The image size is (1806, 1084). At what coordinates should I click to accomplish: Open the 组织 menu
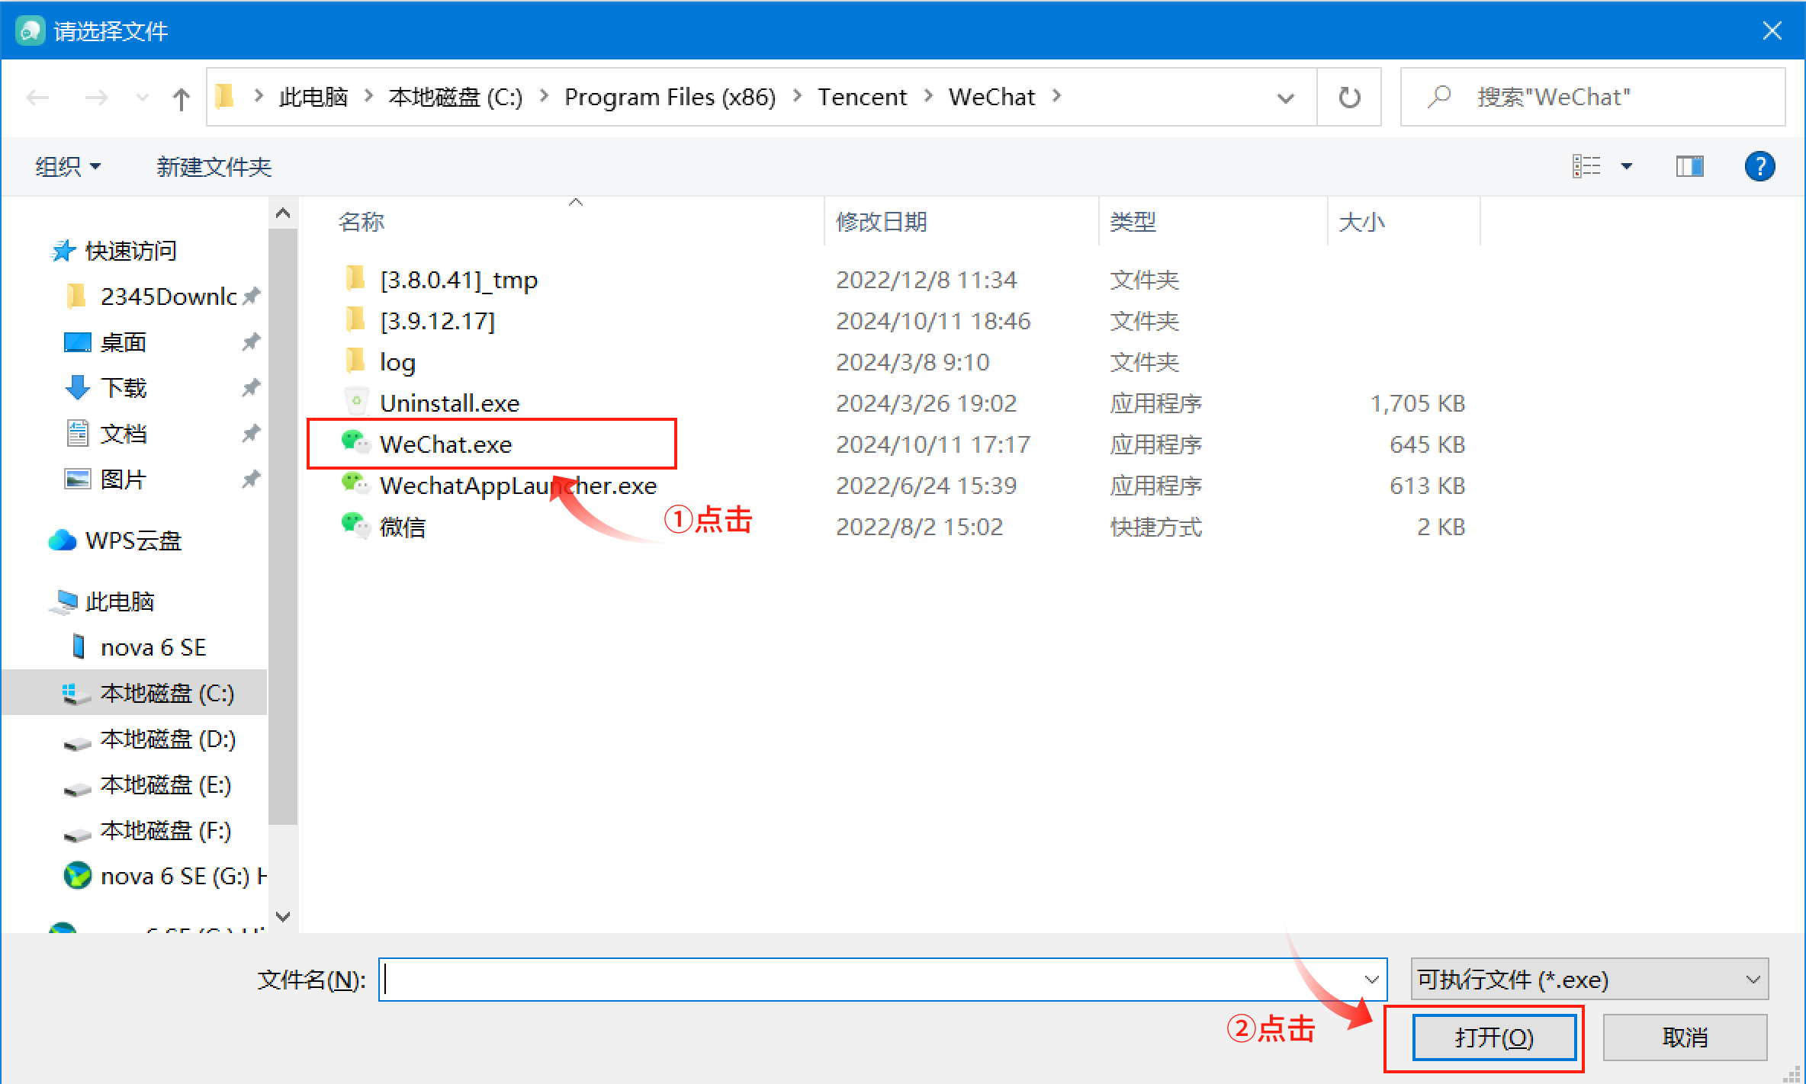tap(67, 166)
